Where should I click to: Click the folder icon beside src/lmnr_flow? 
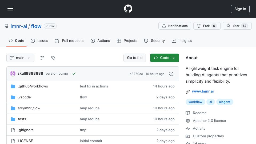13,108
